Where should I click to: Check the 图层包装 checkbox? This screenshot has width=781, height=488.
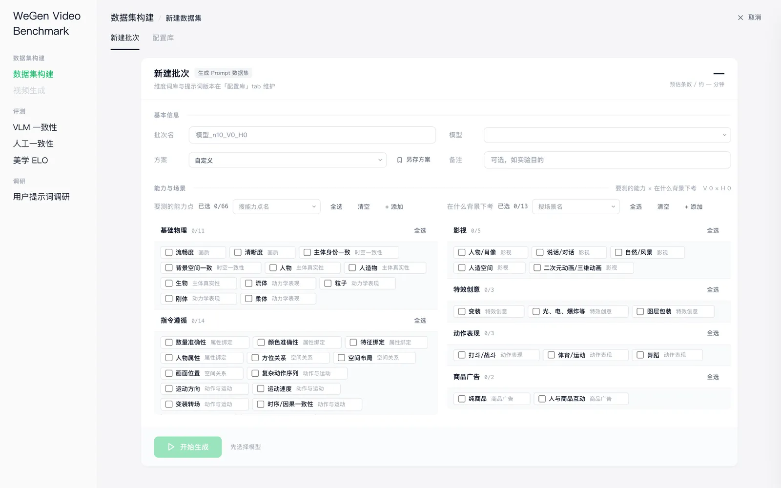click(x=640, y=311)
